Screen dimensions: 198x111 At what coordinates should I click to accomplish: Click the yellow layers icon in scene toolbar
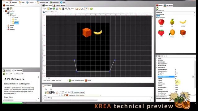(60, 9)
